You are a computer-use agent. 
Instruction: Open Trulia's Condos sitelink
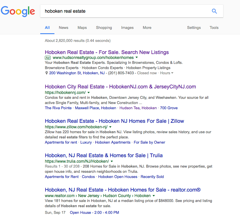coord(88,177)
